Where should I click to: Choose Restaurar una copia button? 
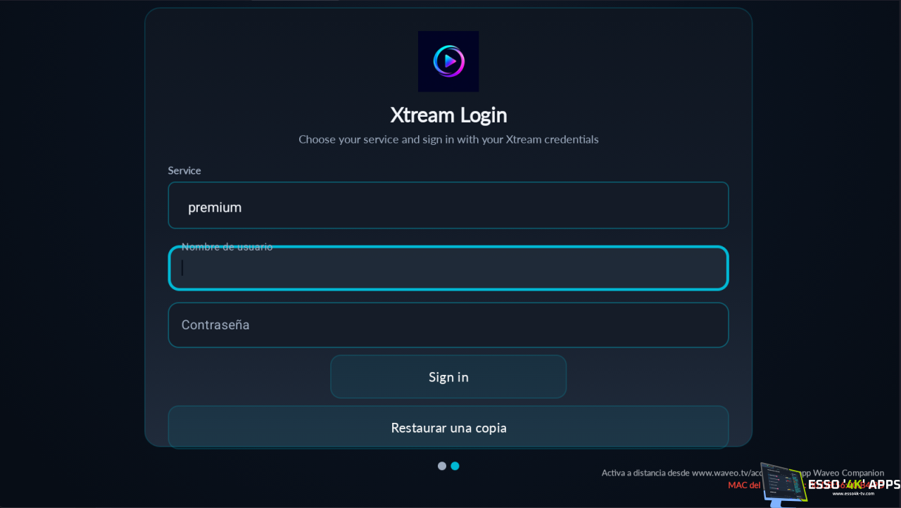pyautogui.click(x=448, y=427)
